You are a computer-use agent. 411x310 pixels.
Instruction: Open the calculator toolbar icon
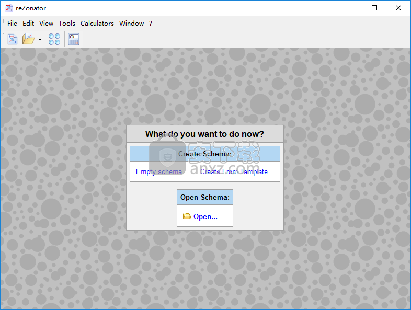pyautogui.click(x=74, y=39)
